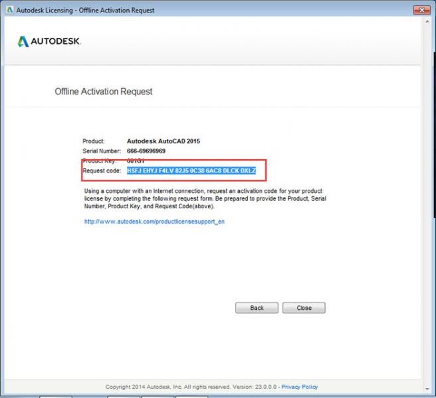Close the window with the red X button

pyautogui.click(x=421, y=10)
